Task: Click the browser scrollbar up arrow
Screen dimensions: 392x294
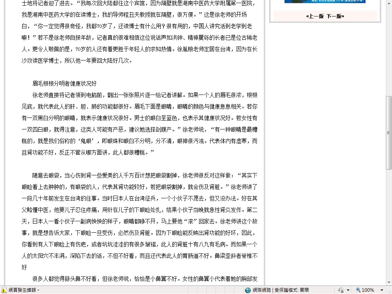Action: pos(389,3)
